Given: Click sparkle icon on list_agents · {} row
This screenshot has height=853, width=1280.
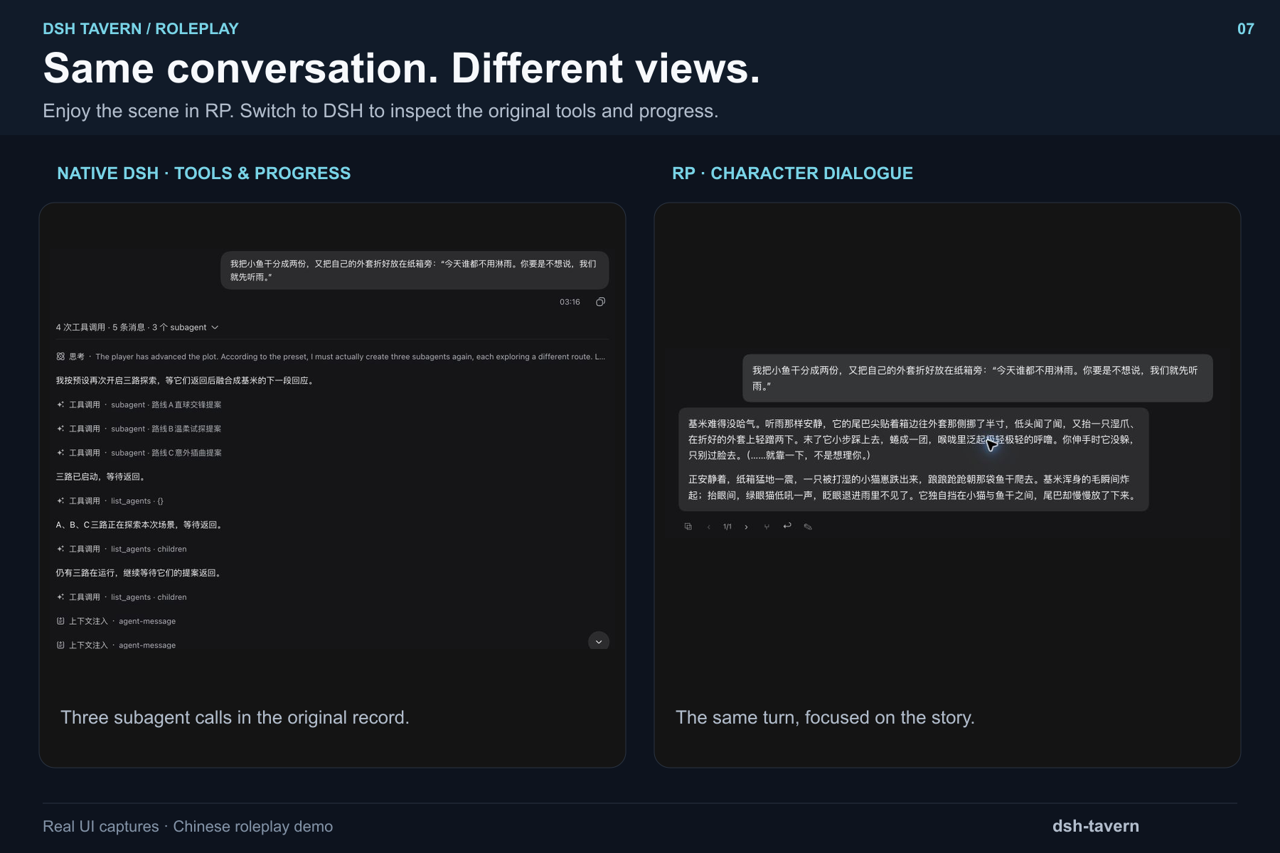Looking at the screenshot, I should pyautogui.click(x=60, y=501).
